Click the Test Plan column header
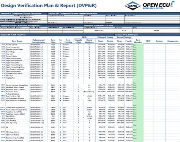This screenshot has width=180, height=142. [x=53, y=41]
